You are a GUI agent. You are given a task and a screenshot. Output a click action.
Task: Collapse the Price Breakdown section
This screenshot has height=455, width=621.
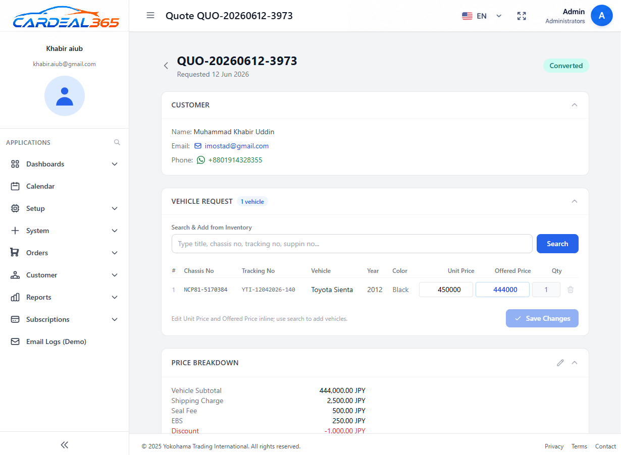[574, 363]
